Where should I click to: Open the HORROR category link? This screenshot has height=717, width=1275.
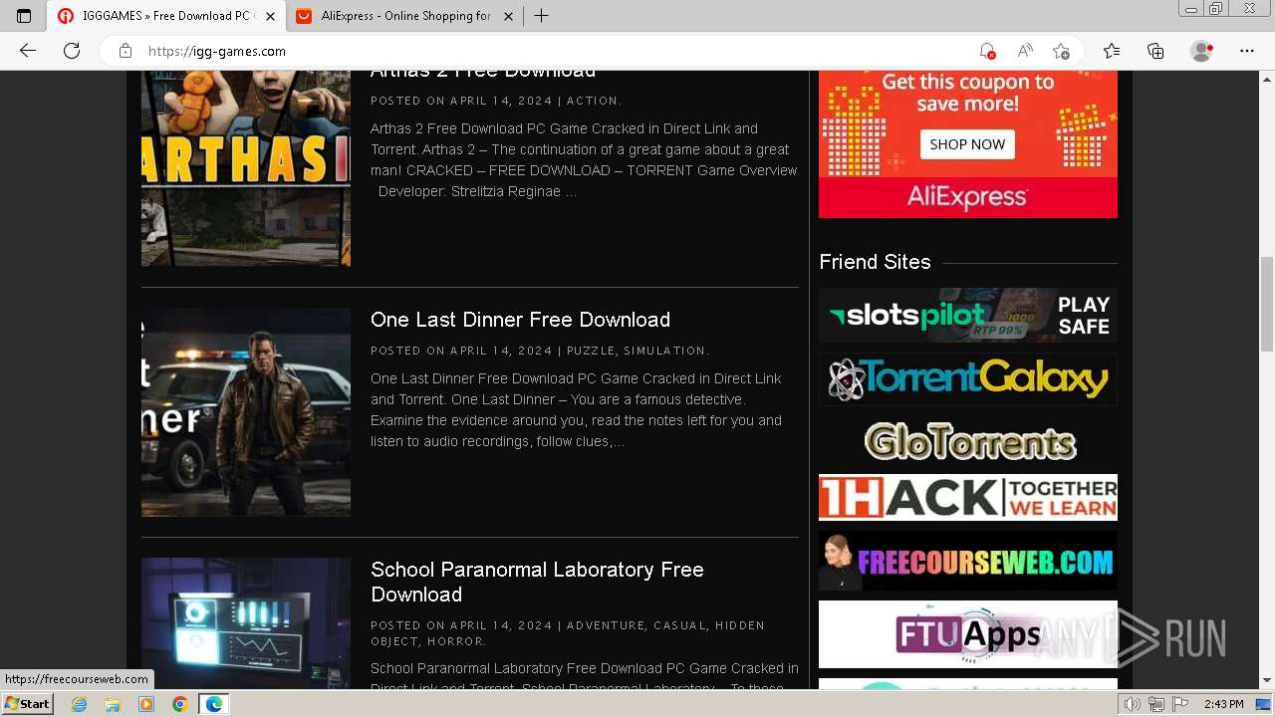(x=454, y=641)
